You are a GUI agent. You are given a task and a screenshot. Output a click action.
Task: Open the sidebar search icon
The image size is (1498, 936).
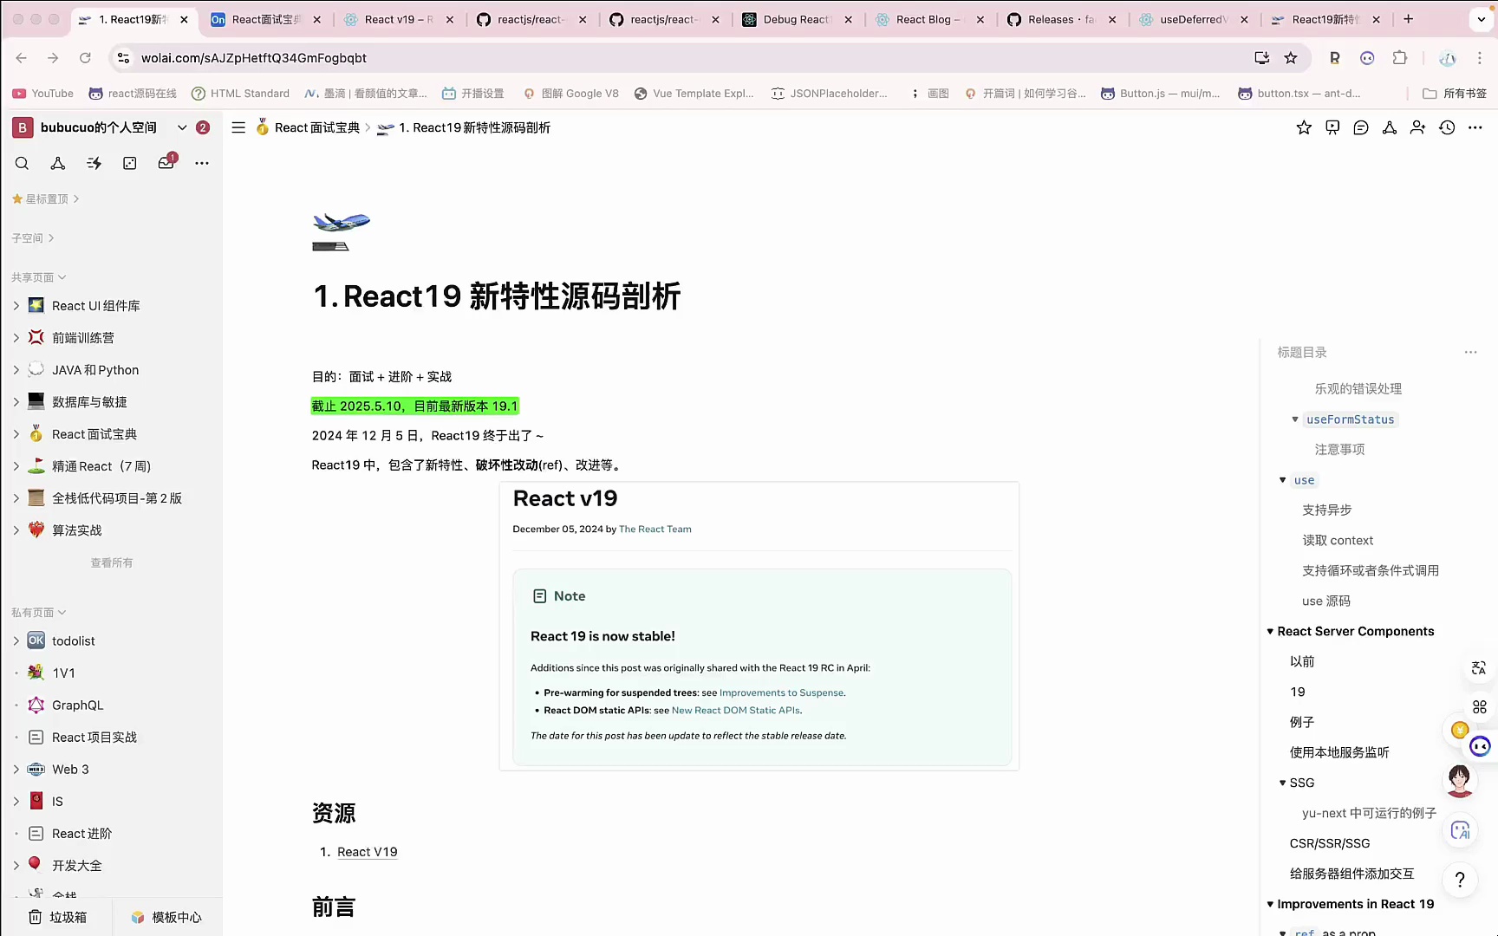pos(22,163)
